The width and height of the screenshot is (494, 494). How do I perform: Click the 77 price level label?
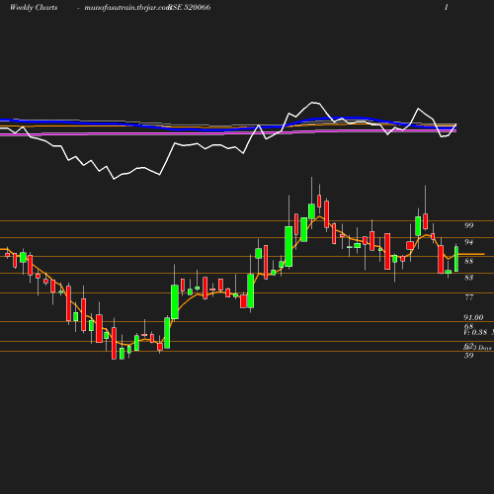468,297
